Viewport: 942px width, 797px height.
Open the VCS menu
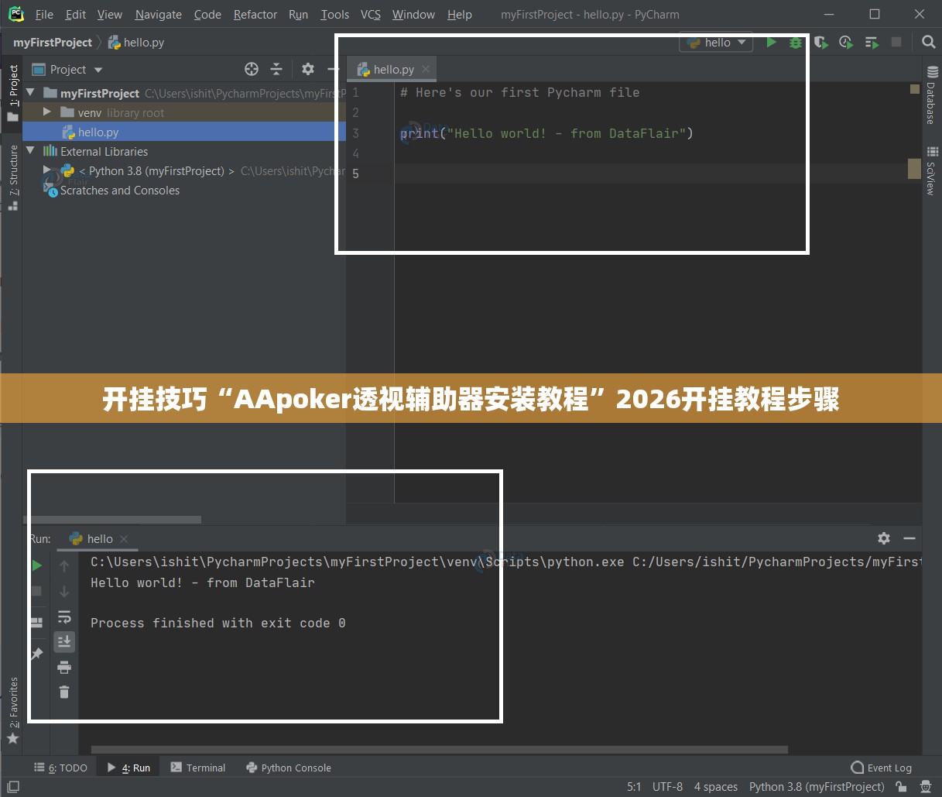click(371, 14)
